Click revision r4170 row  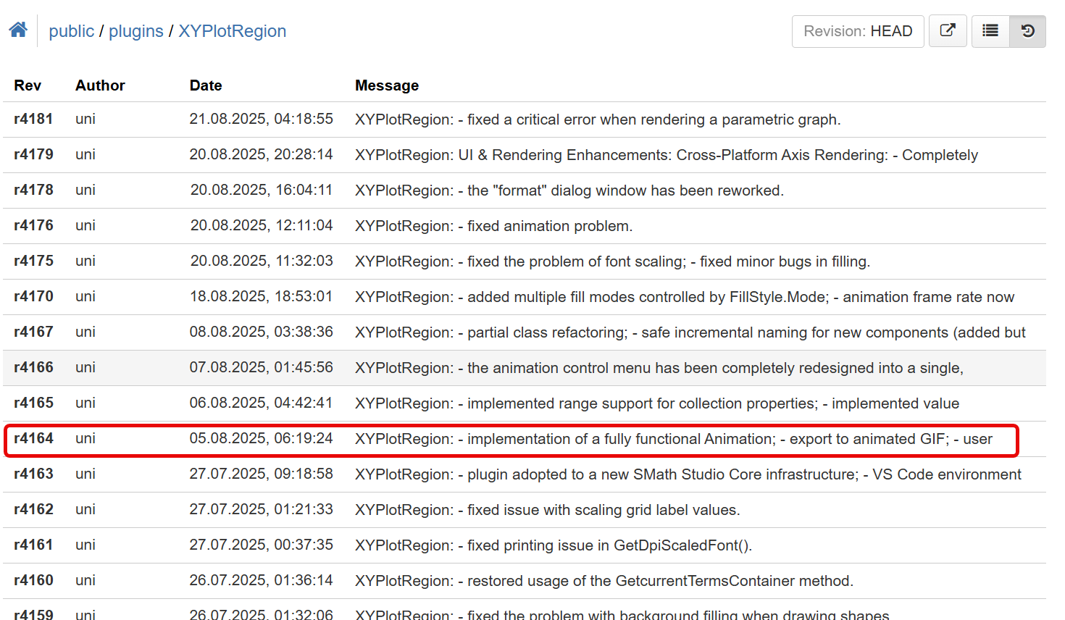(x=33, y=296)
